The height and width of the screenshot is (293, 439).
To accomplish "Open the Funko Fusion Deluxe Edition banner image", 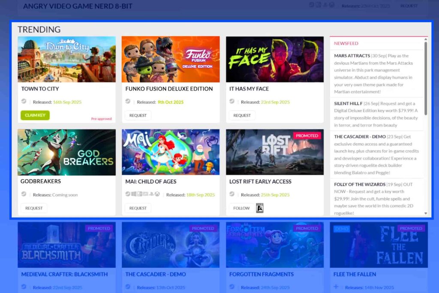I will [x=171, y=59].
